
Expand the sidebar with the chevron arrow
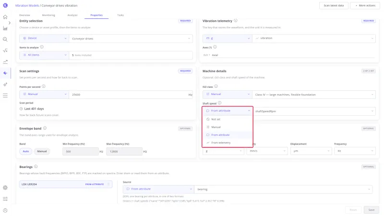pyautogui.click(x=10, y=23)
